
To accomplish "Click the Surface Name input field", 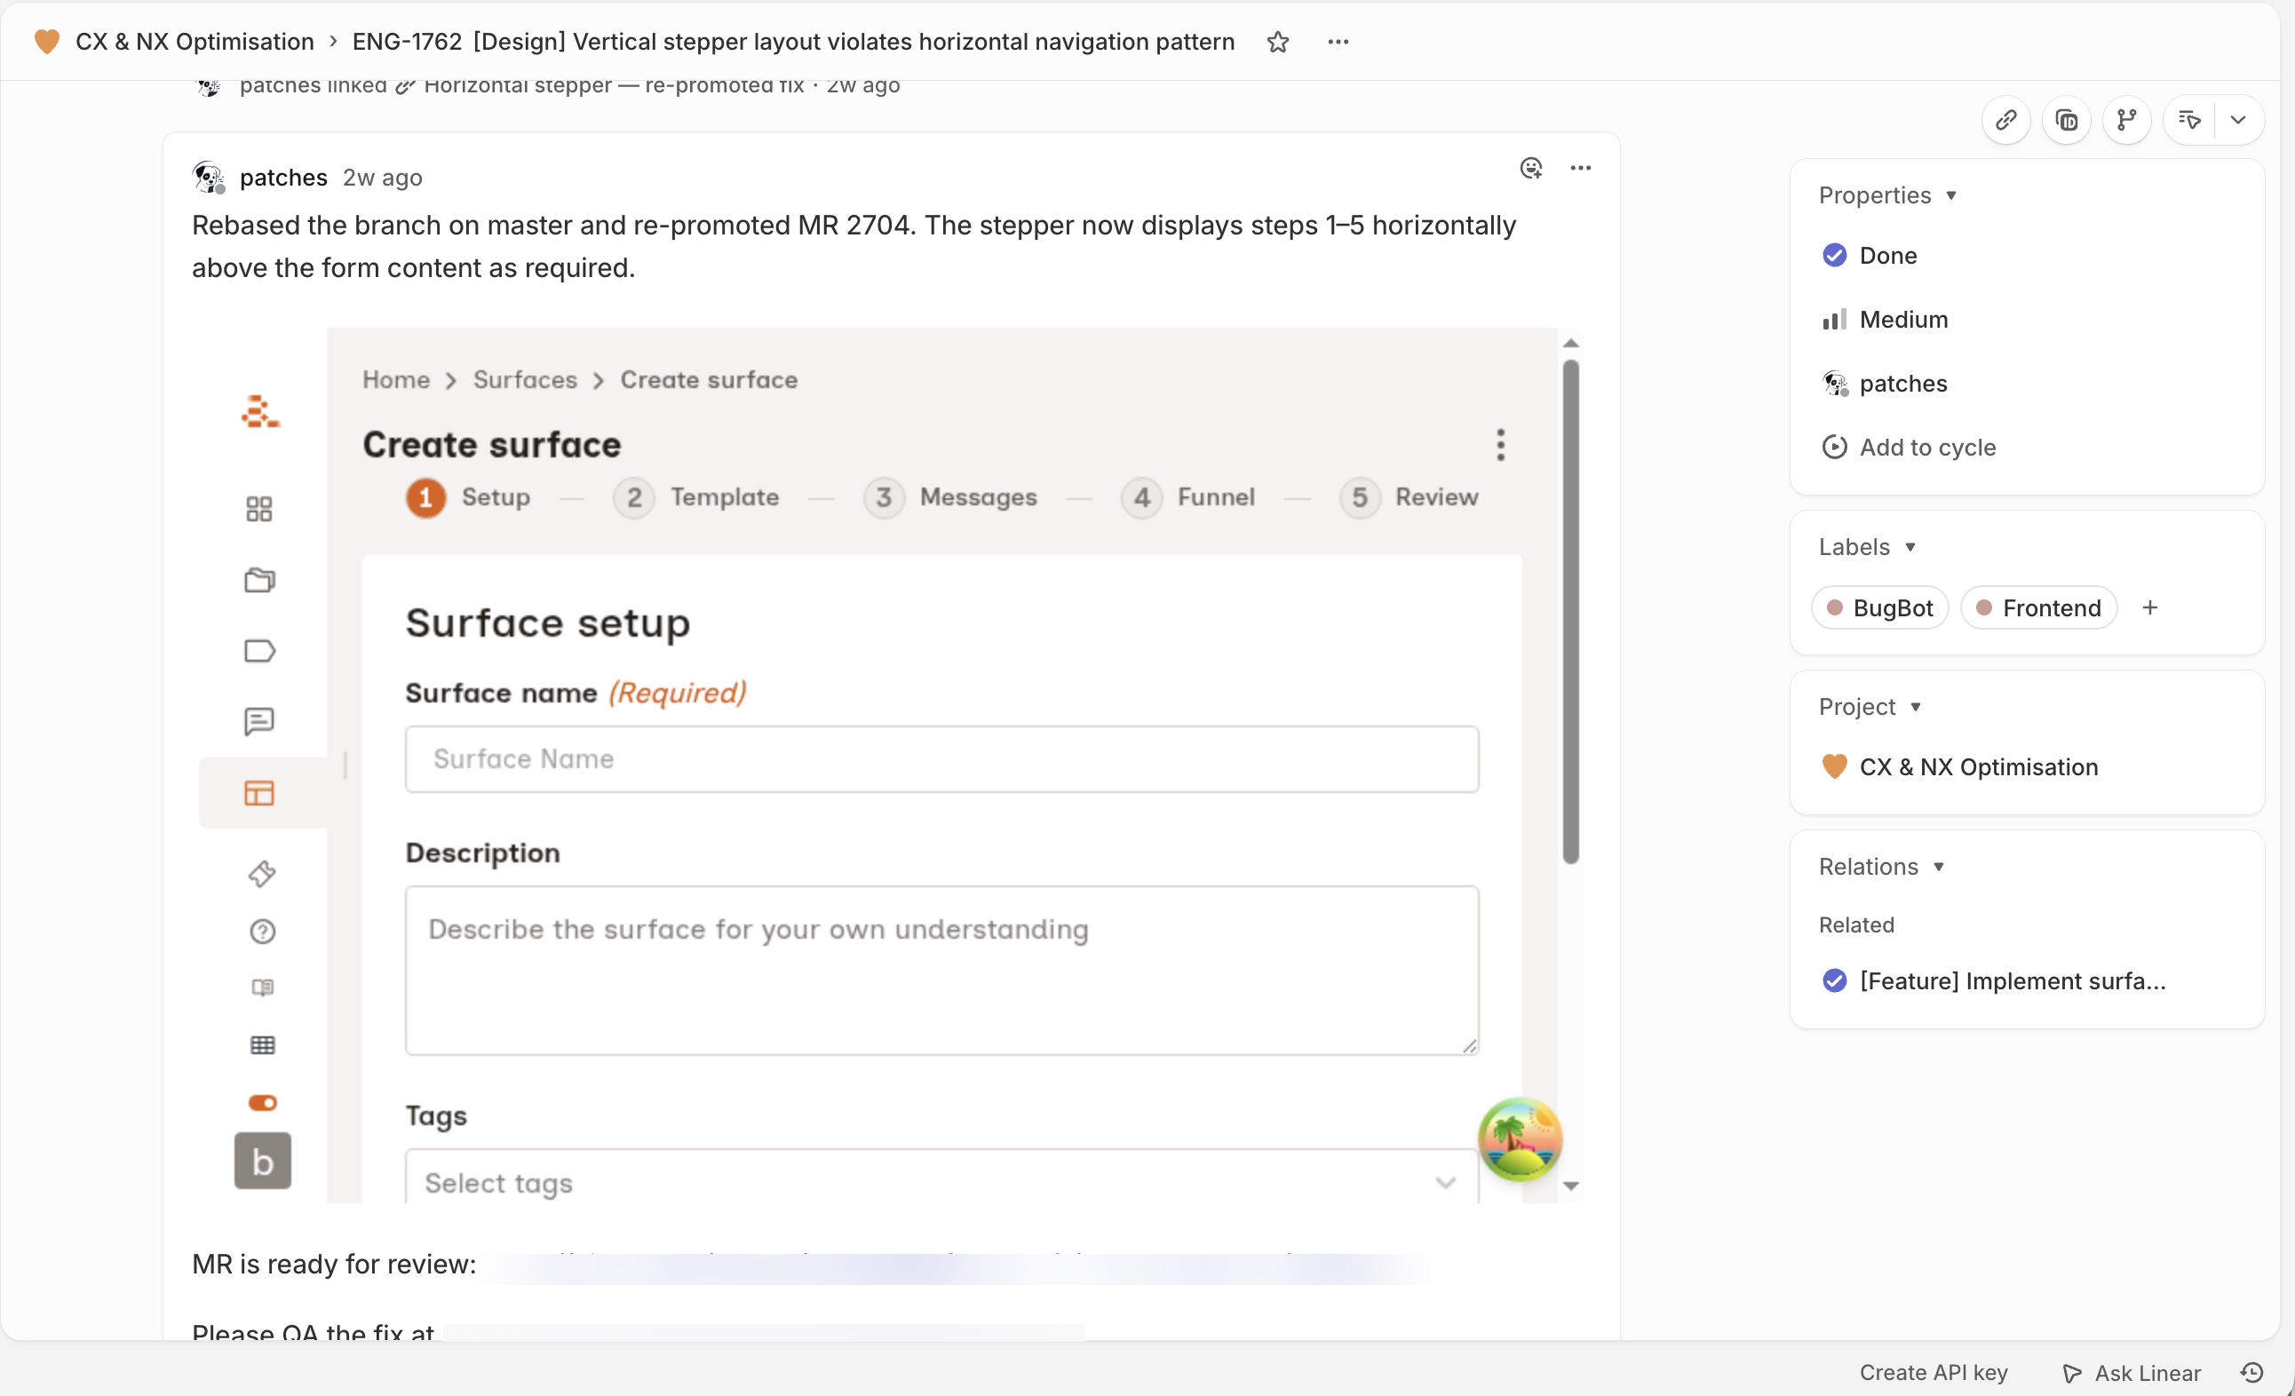I will click(x=941, y=759).
